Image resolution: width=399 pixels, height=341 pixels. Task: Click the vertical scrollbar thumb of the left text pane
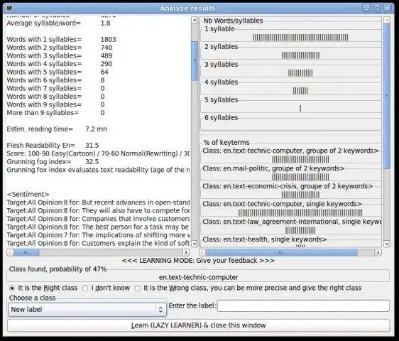tap(195, 60)
